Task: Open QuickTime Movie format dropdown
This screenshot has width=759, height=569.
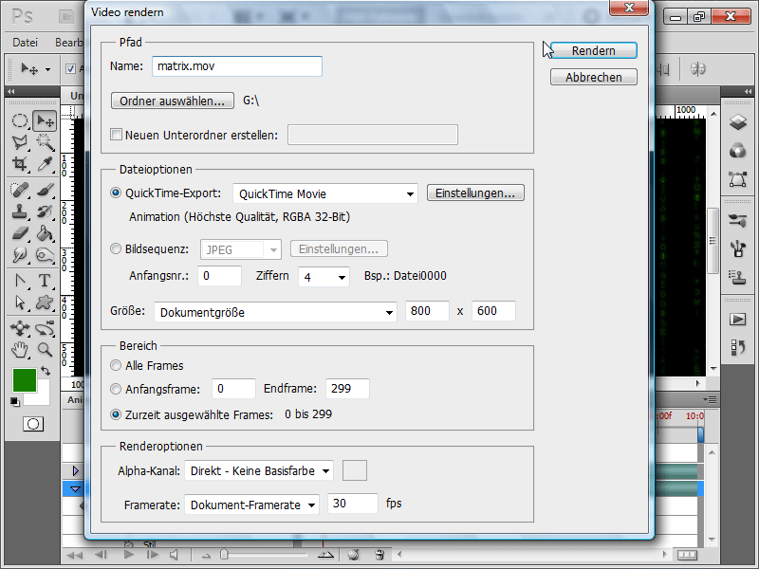Action: [325, 193]
